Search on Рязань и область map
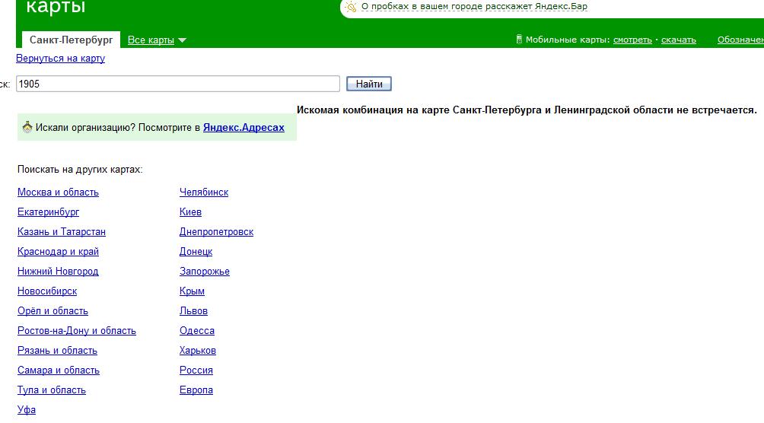764x423 pixels. tap(58, 351)
